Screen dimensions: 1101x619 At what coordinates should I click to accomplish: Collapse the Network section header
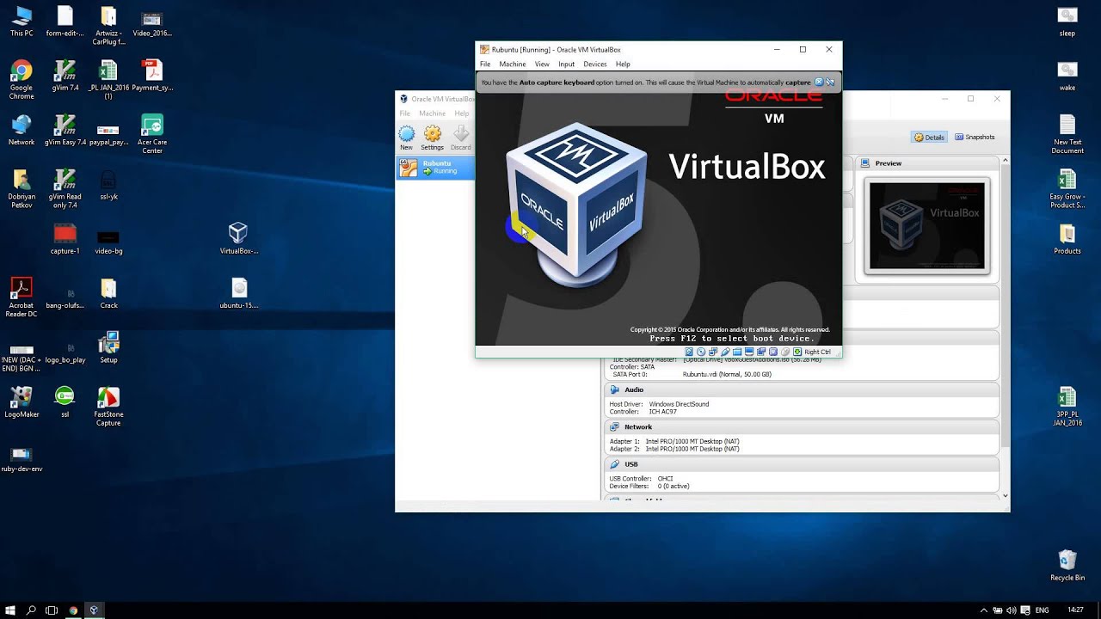coord(802,426)
